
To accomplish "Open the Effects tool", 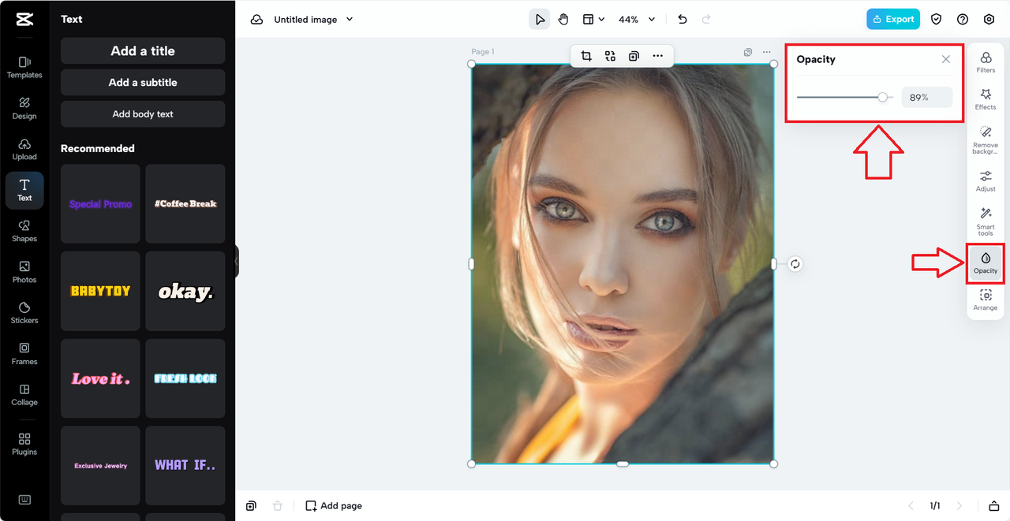I will coord(986,99).
